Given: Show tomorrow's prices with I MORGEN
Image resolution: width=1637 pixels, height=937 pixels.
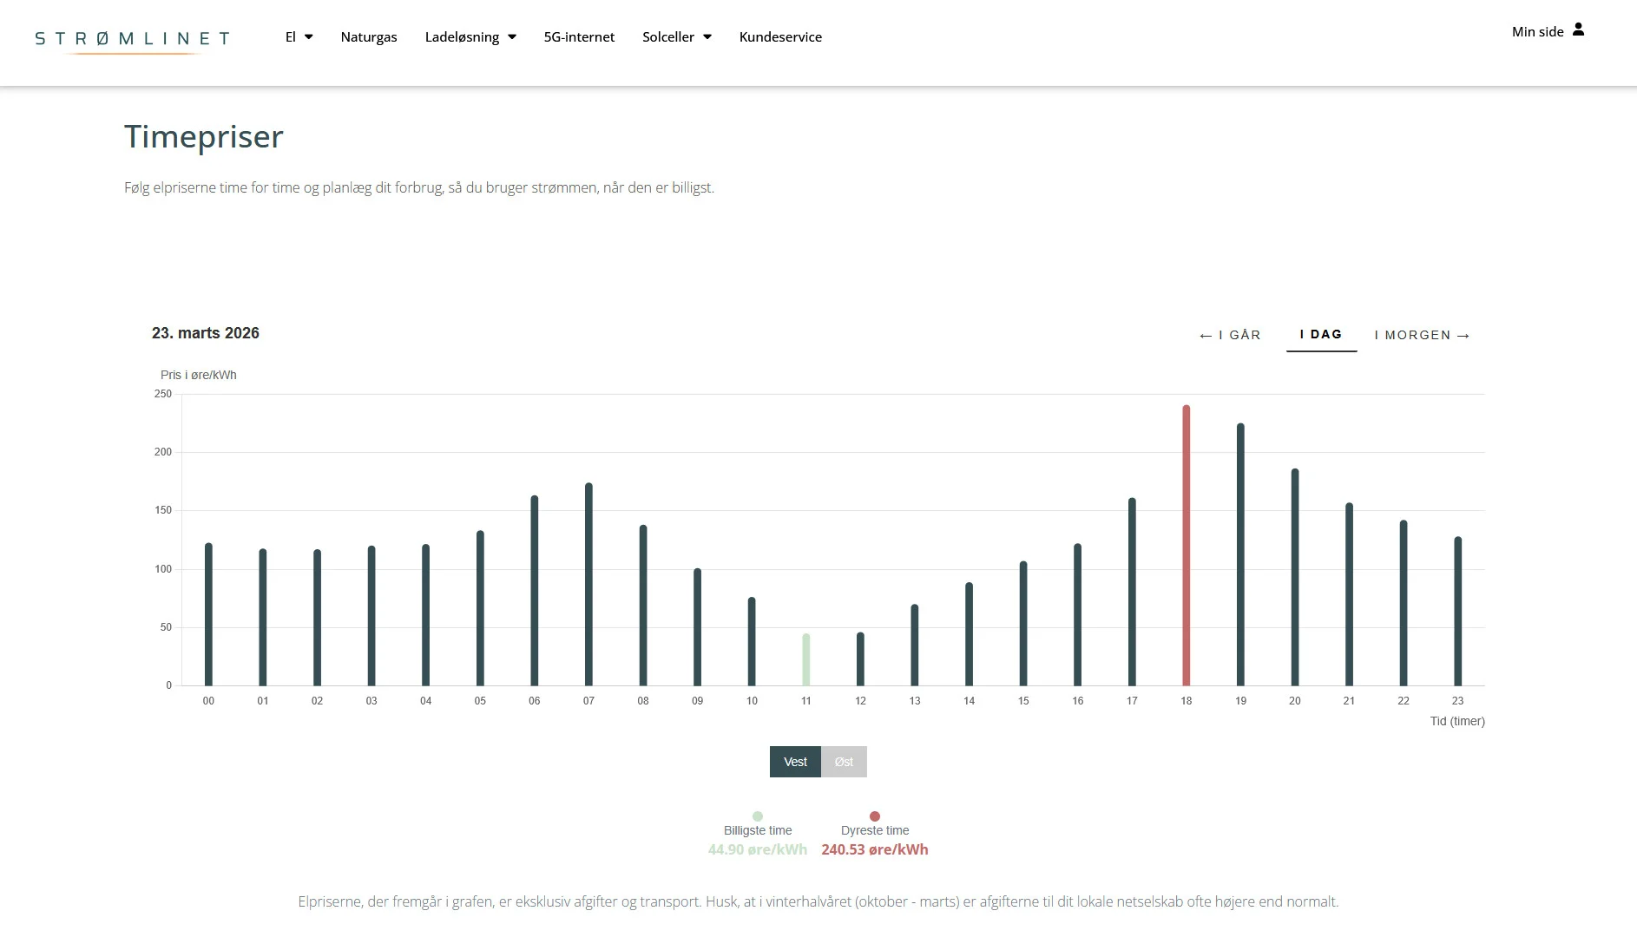Looking at the screenshot, I should 1422,335.
